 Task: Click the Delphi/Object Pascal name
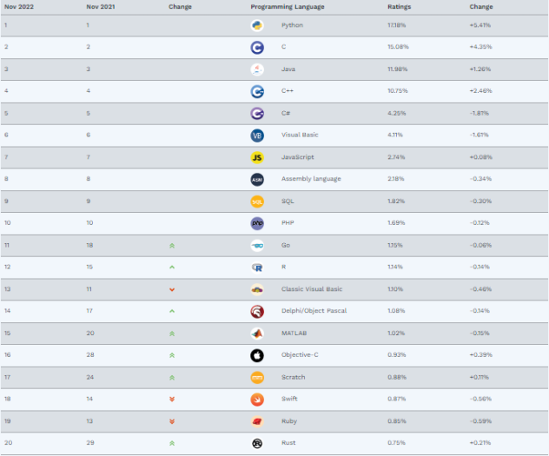tap(314, 311)
